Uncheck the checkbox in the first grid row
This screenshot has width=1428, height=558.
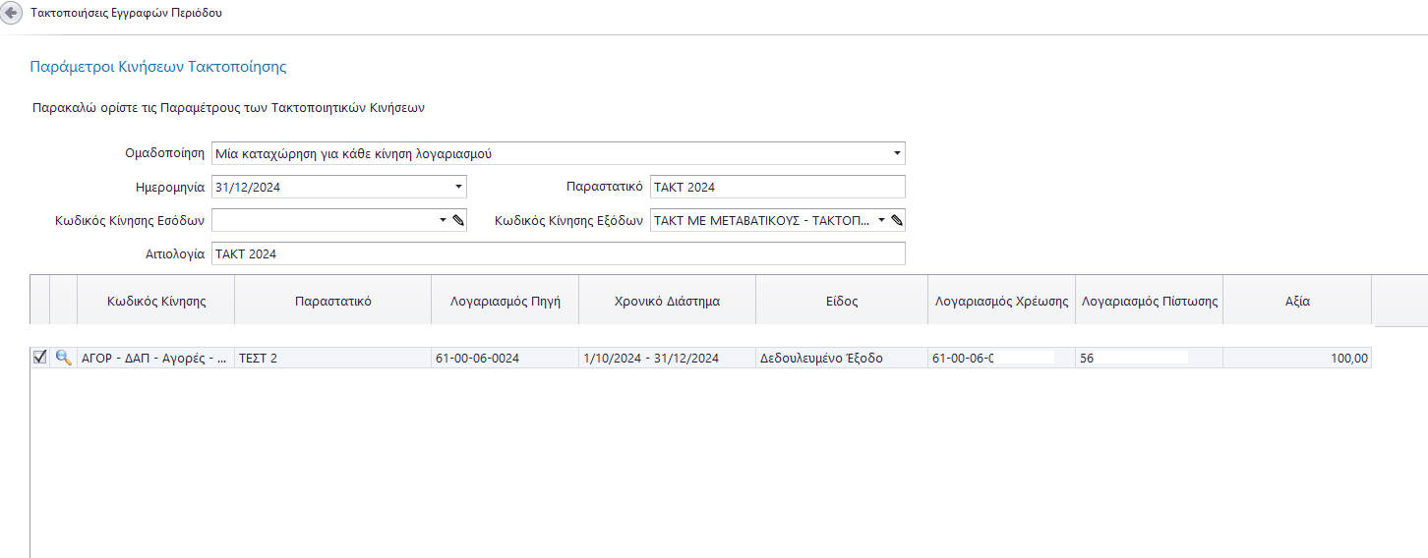(39, 359)
